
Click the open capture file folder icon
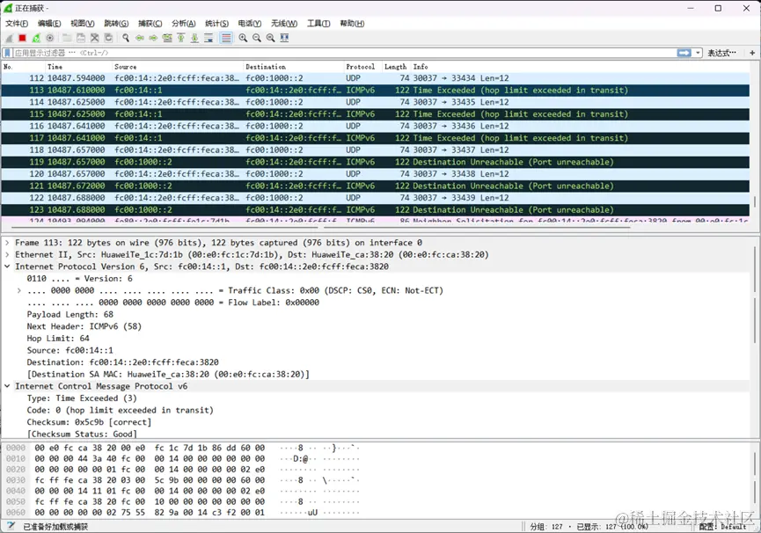tap(67, 38)
